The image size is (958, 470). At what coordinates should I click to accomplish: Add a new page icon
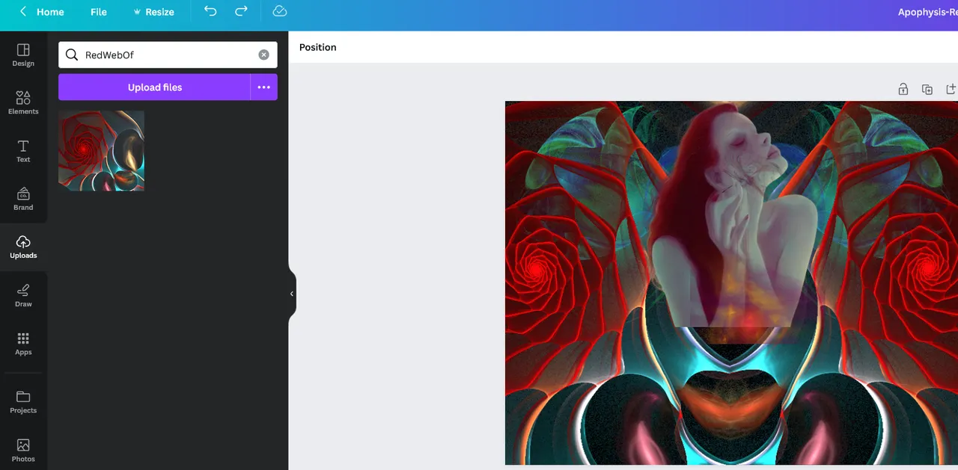951,89
